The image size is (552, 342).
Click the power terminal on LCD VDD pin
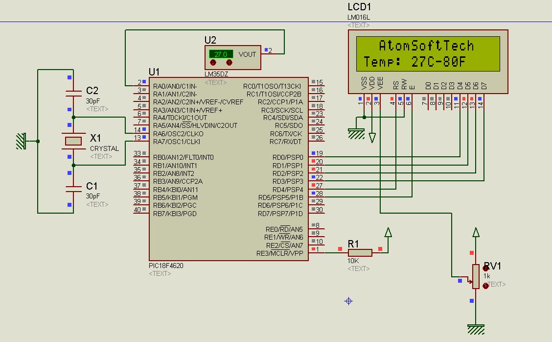click(x=372, y=138)
